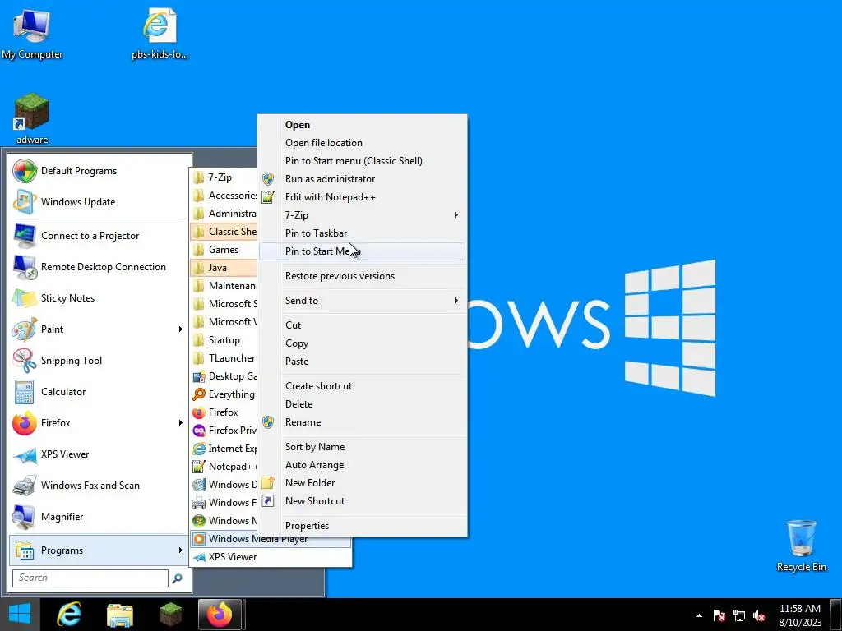Open XPS Viewer in Programs list
842x631 pixels.
click(x=271, y=557)
